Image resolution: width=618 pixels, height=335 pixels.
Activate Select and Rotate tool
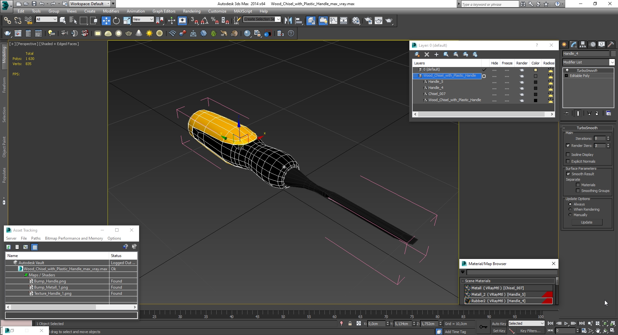click(116, 21)
